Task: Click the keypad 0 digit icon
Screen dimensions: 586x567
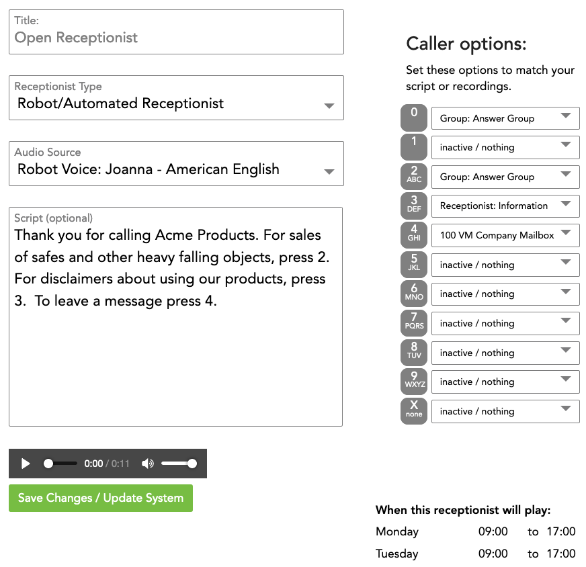Action: click(x=414, y=118)
